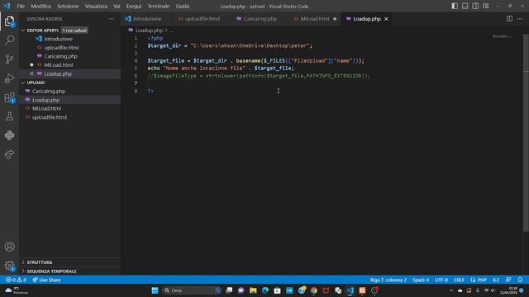Open the Python extension view

click(9, 135)
